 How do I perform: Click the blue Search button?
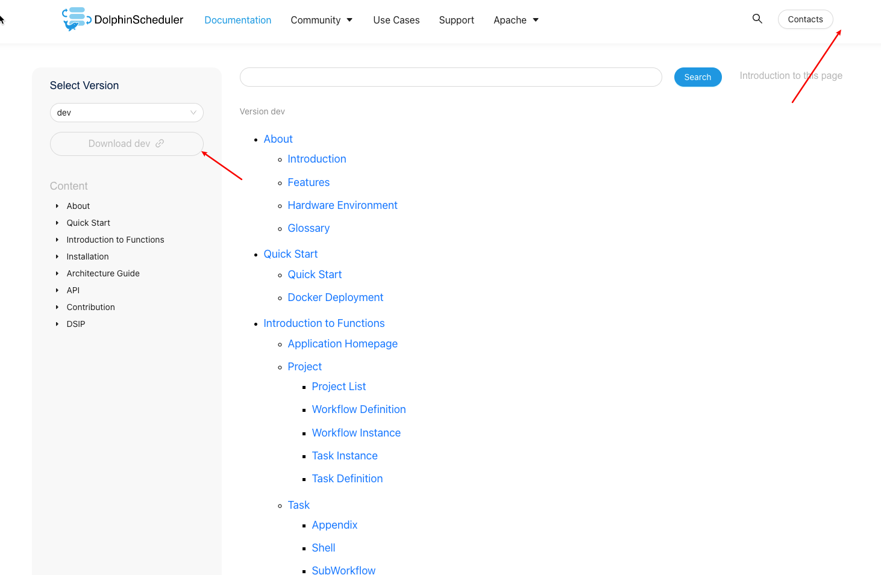tap(697, 77)
